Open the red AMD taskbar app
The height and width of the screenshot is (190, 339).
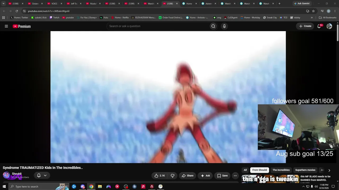(143, 187)
